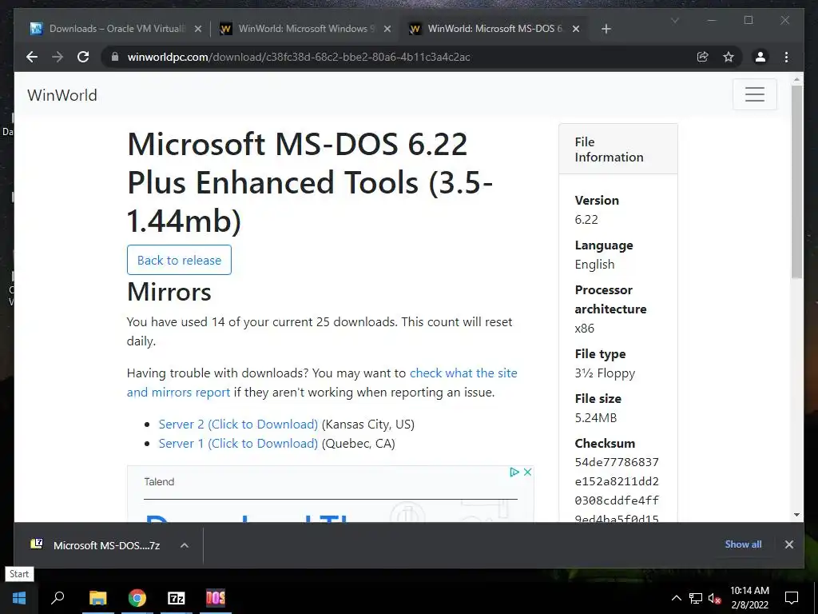Open File Explorer from taskbar

pyautogui.click(x=98, y=598)
